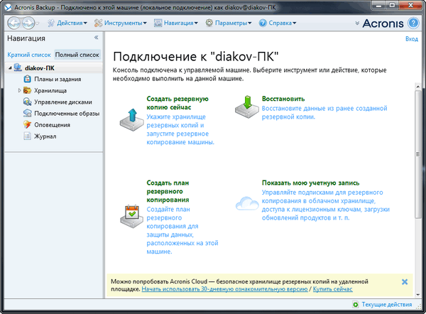Click the Справка question icon
426x314 pixels.
click(x=263, y=23)
